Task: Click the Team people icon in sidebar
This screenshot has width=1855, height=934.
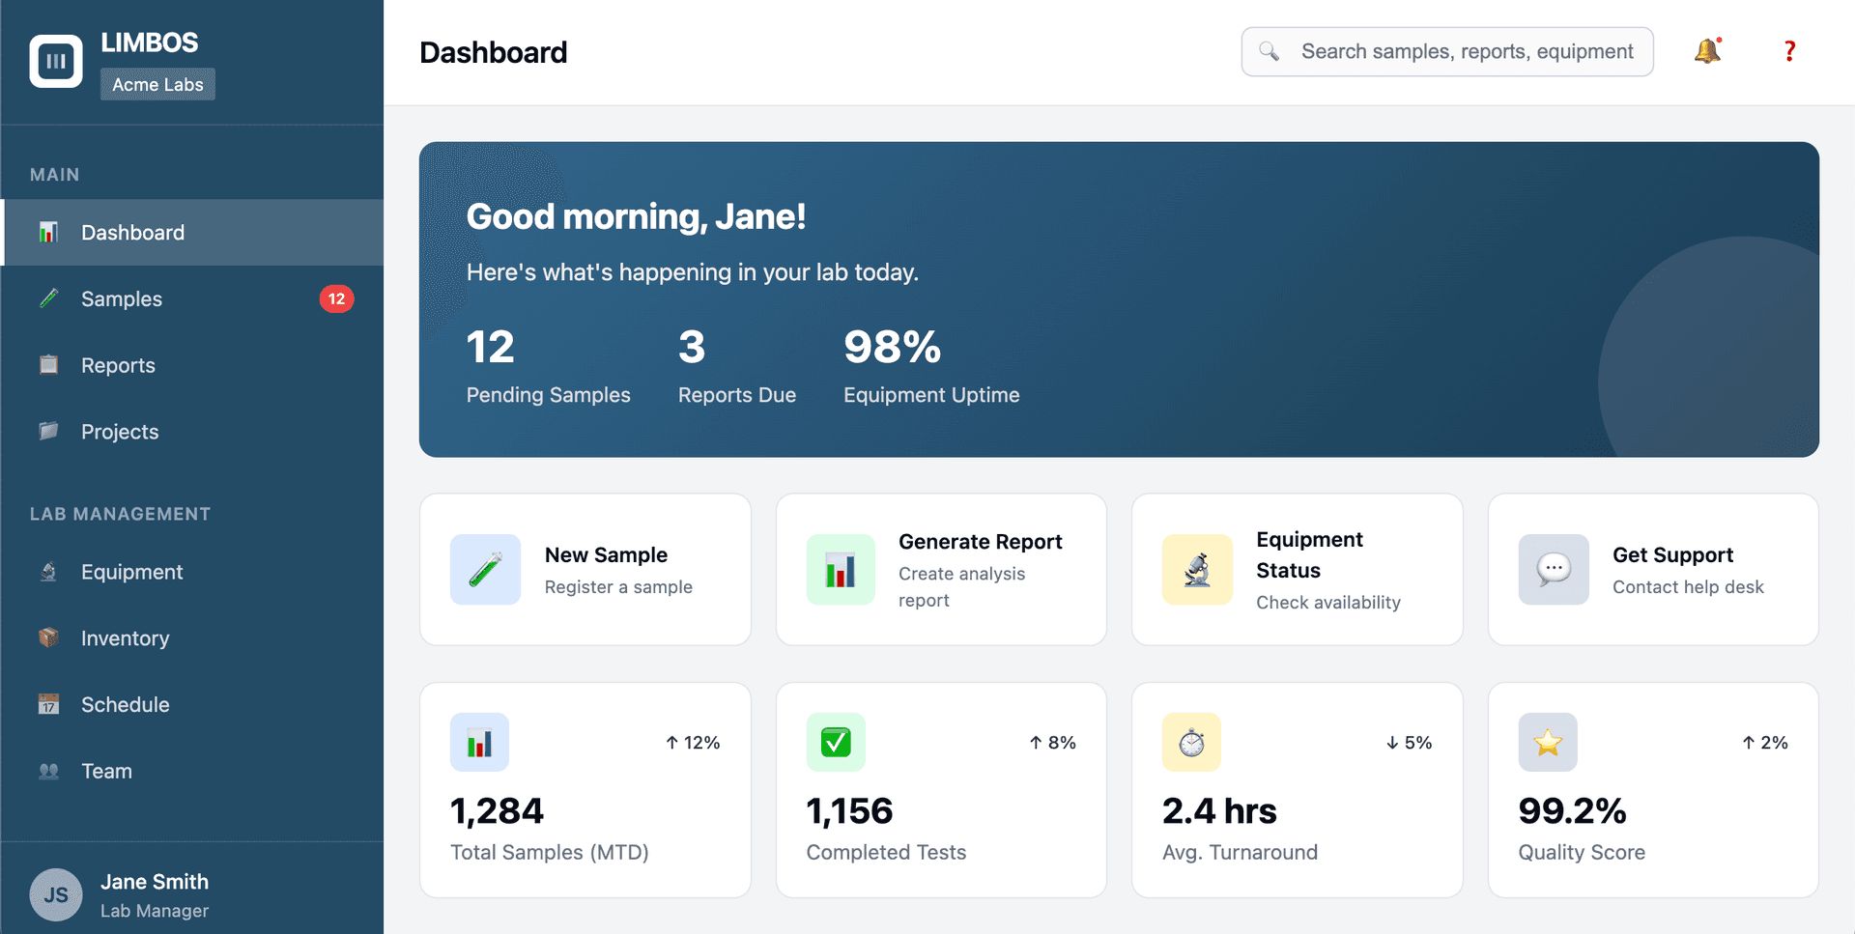Action: 48,771
